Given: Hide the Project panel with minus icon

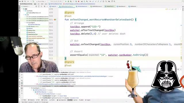Looking at the screenshot, I should 47,6.
